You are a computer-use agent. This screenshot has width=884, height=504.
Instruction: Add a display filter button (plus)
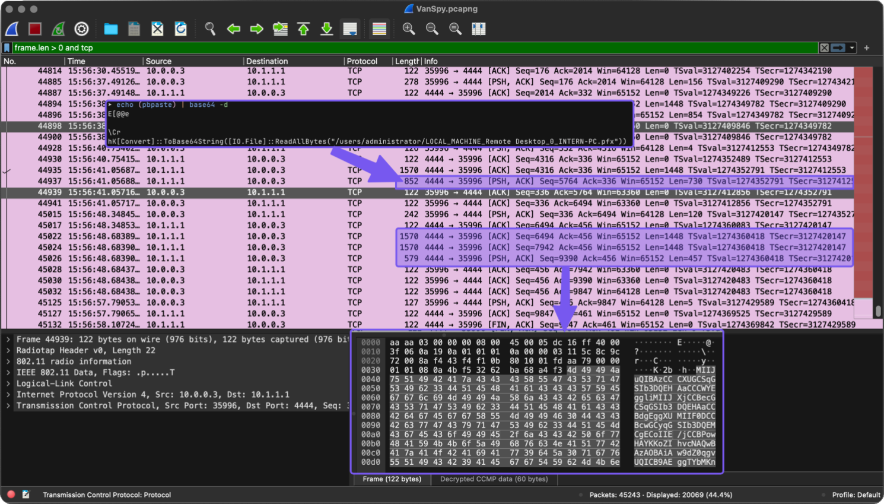coord(867,47)
